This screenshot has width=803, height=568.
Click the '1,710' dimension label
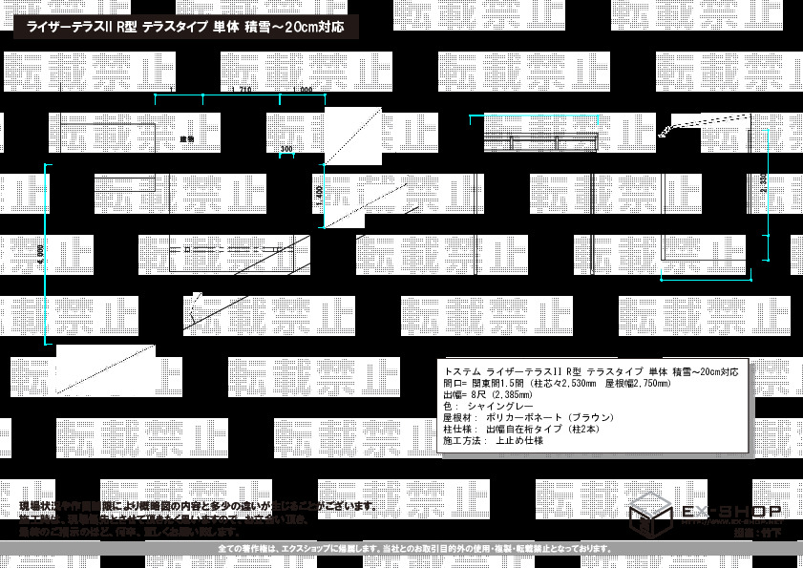(x=242, y=90)
